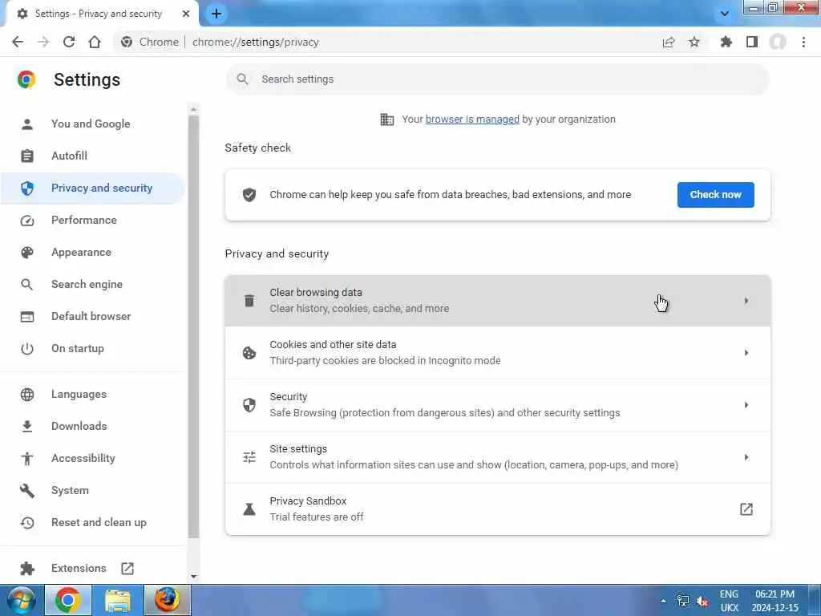Image resolution: width=821 pixels, height=616 pixels.
Task: Toggle the side panel icon
Action: [x=752, y=42]
